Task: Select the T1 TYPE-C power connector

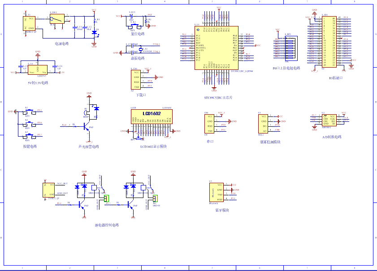Action: click(29, 24)
